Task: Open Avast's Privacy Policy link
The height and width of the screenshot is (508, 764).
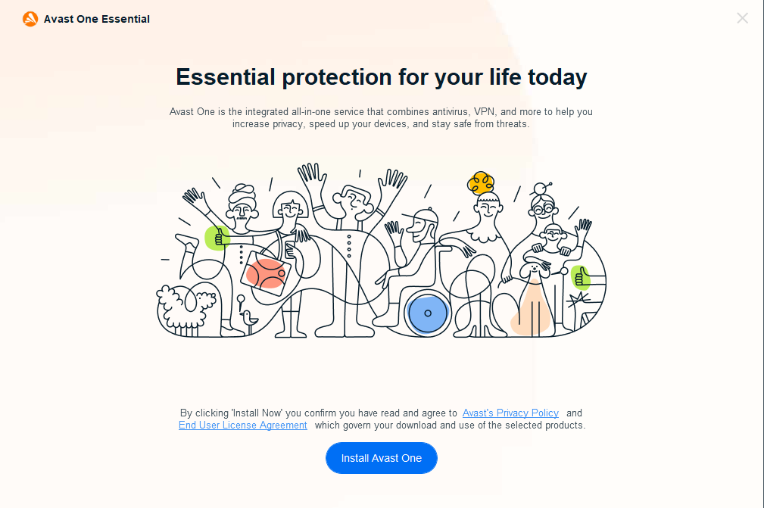Action: pyautogui.click(x=510, y=413)
